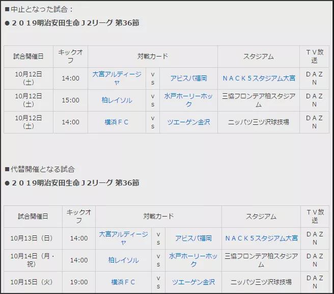The image size is (334, 294).
Task: Click 三協フロンテア柏スタジアム in the 15:00 row
Action: (259, 100)
